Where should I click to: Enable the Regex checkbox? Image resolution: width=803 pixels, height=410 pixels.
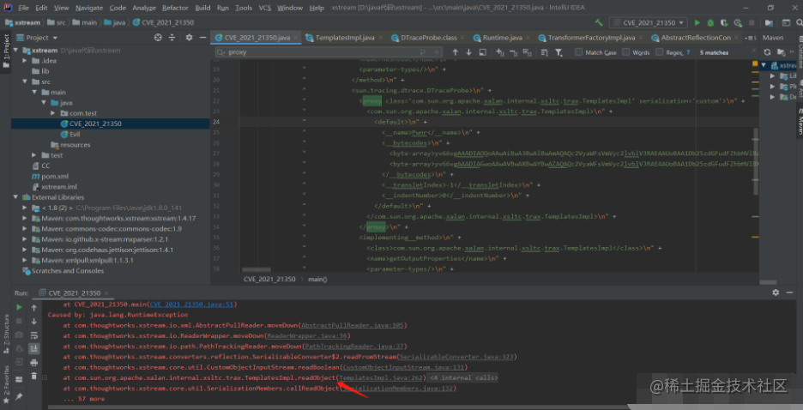(x=660, y=52)
